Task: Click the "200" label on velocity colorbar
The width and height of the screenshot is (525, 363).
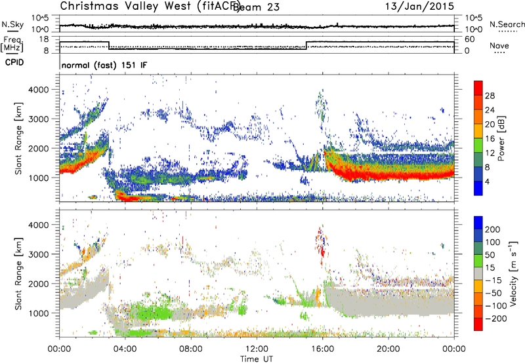Action: pos(493,229)
